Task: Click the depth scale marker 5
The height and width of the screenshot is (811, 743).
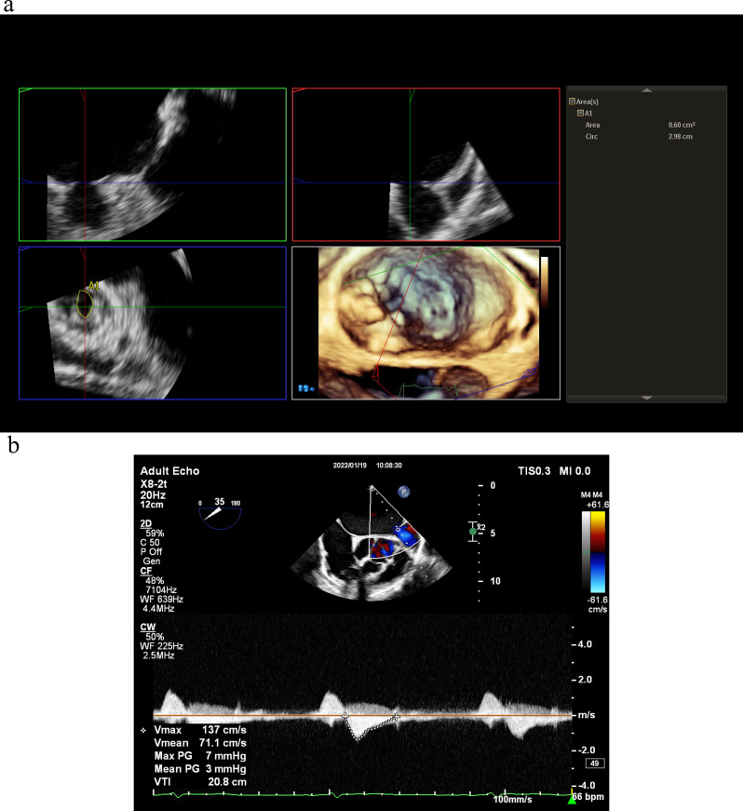Action: (x=493, y=533)
